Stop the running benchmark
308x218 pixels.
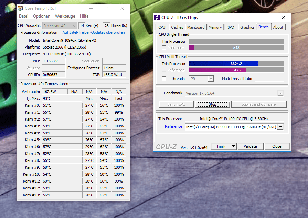(213, 104)
